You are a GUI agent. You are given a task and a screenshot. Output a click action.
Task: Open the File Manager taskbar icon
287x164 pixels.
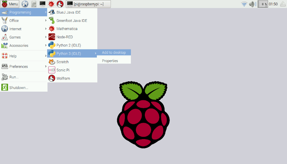pos(34,4)
